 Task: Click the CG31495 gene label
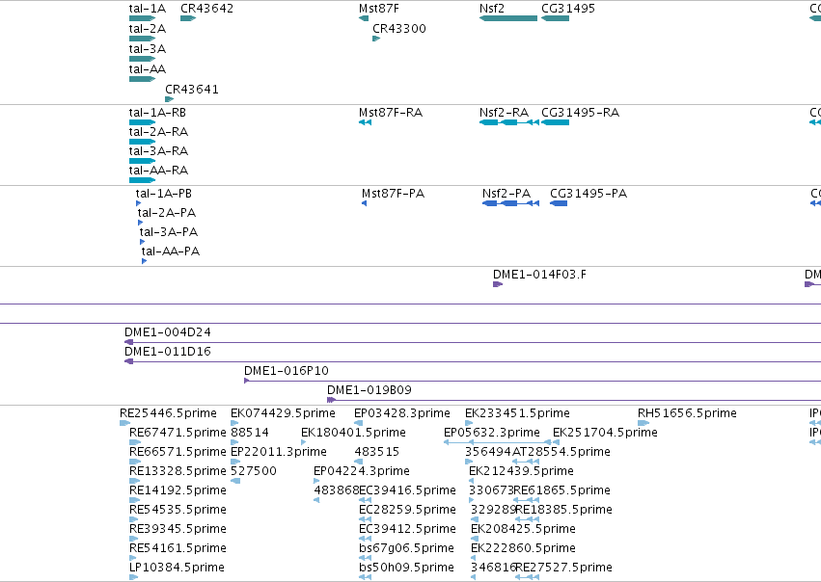coord(568,9)
